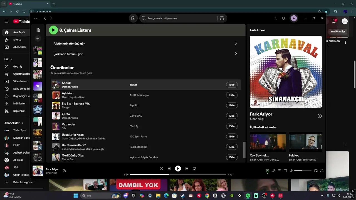Go to Spotify home icon

pyautogui.click(x=133, y=18)
